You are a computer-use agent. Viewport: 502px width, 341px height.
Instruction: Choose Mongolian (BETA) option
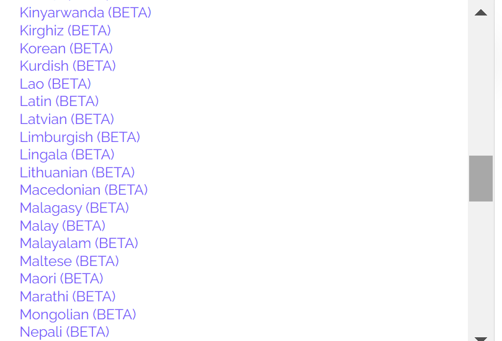(78, 315)
